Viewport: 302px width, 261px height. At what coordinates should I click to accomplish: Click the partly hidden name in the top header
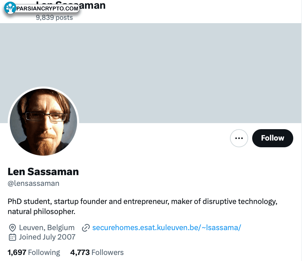click(93, 5)
